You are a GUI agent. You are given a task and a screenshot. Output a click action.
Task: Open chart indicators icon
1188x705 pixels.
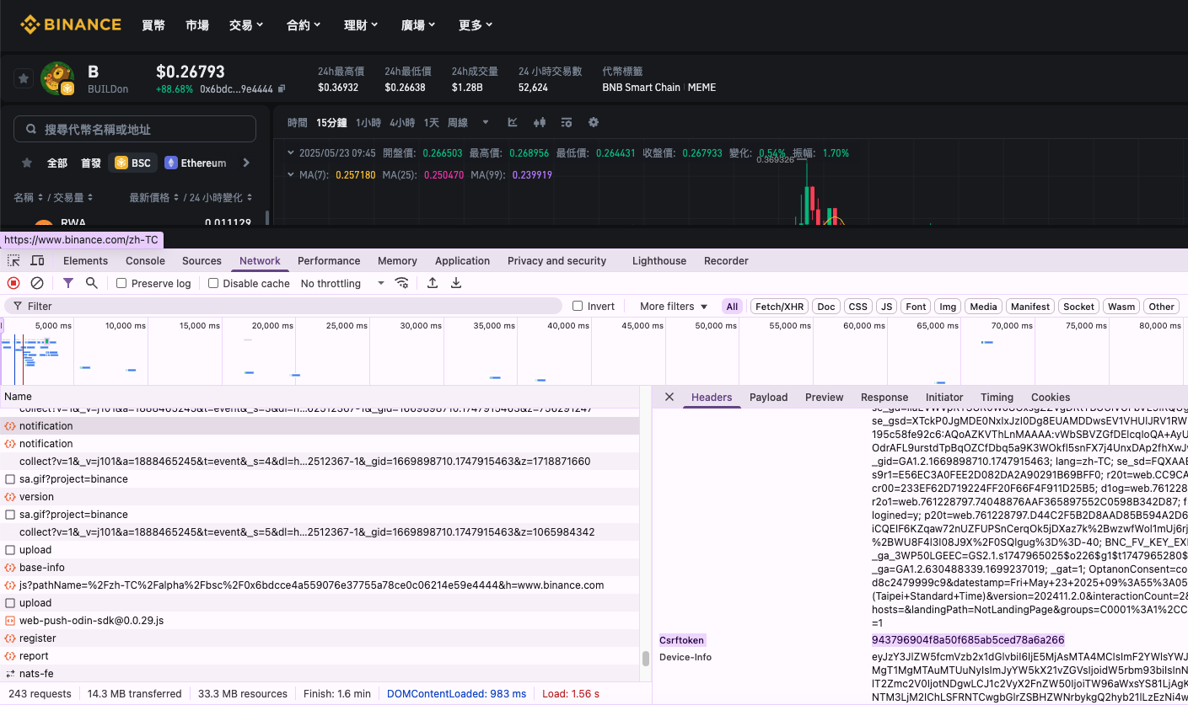tap(513, 122)
